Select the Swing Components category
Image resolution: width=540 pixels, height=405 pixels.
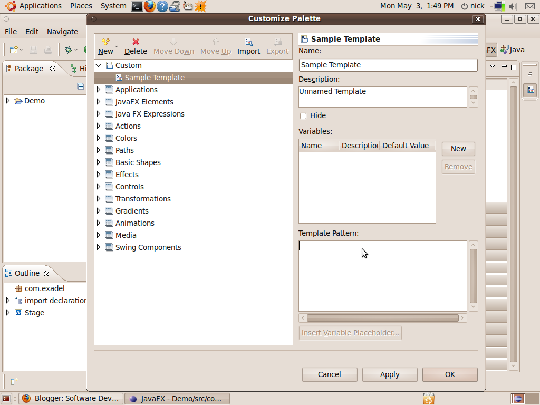[148, 247]
